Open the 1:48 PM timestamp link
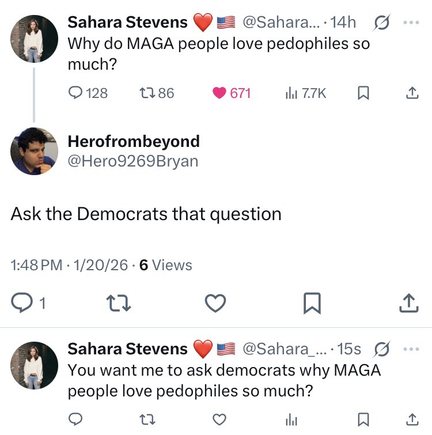 [36, 265]
